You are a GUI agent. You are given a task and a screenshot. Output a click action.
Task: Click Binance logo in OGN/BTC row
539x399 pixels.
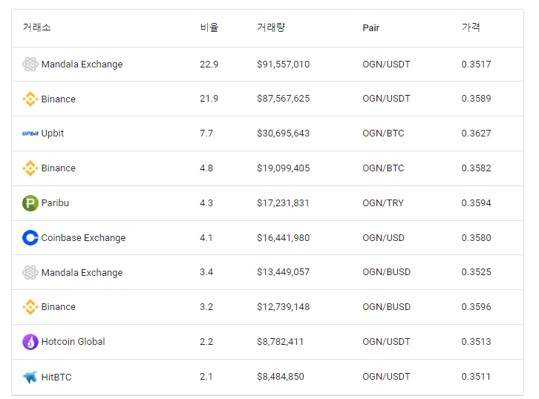[x=30, y=168]
